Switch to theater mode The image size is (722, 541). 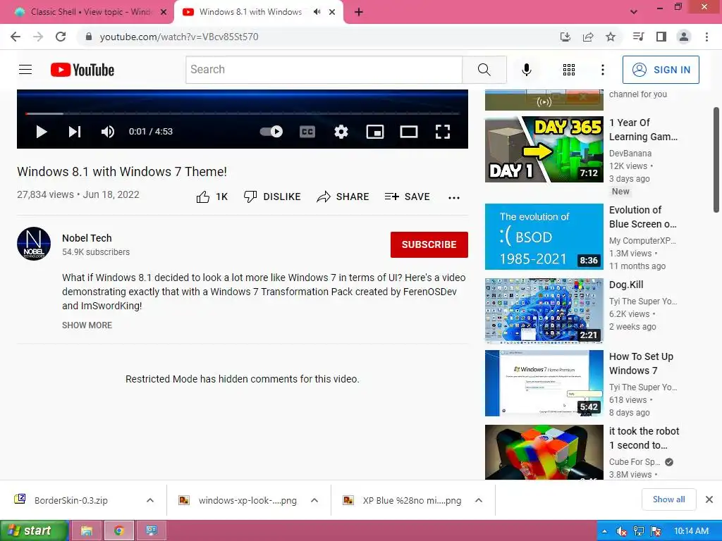click(409, 132)
